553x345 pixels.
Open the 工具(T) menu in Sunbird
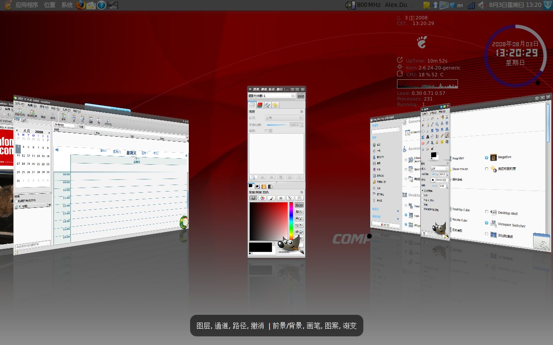coord(66,110)
